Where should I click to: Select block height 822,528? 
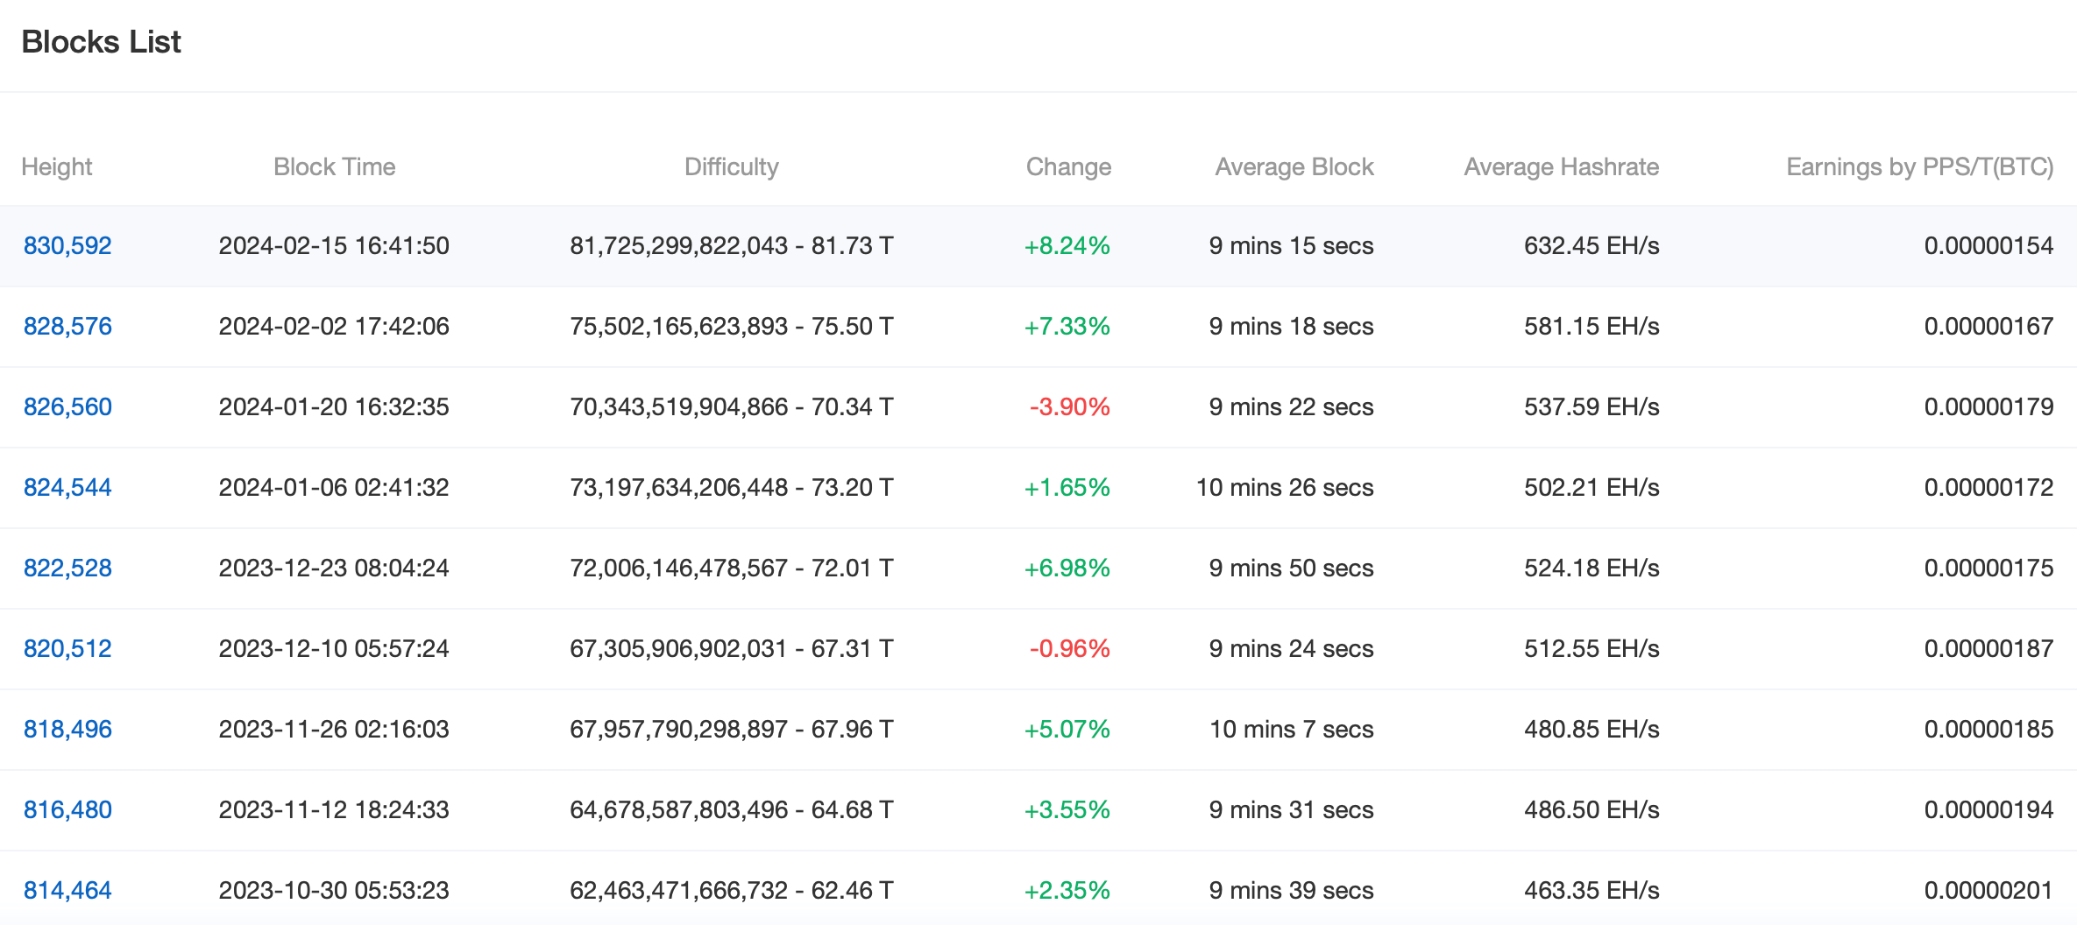pos(67,568)
